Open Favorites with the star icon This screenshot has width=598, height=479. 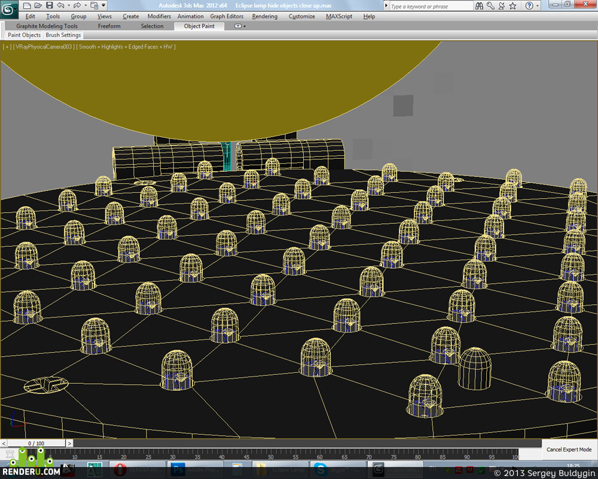513,6
